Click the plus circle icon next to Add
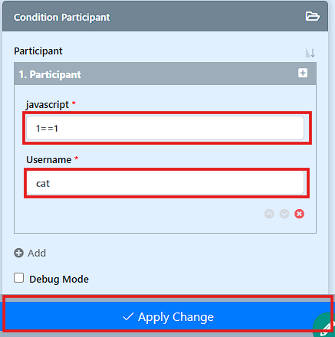This screenshot has height=337, width=335. (18, 253)
